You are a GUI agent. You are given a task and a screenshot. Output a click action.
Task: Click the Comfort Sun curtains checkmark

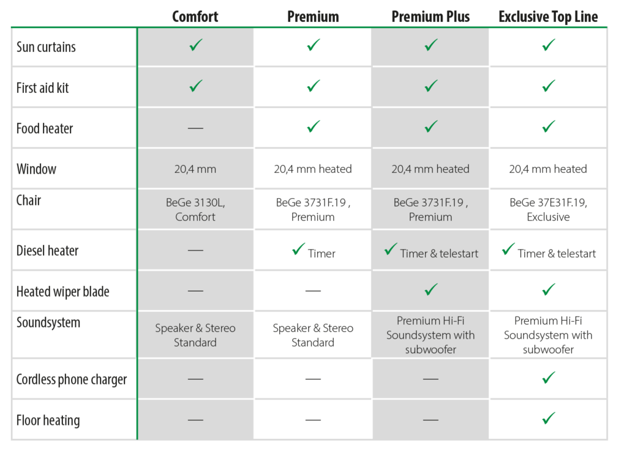pos(196,45)
